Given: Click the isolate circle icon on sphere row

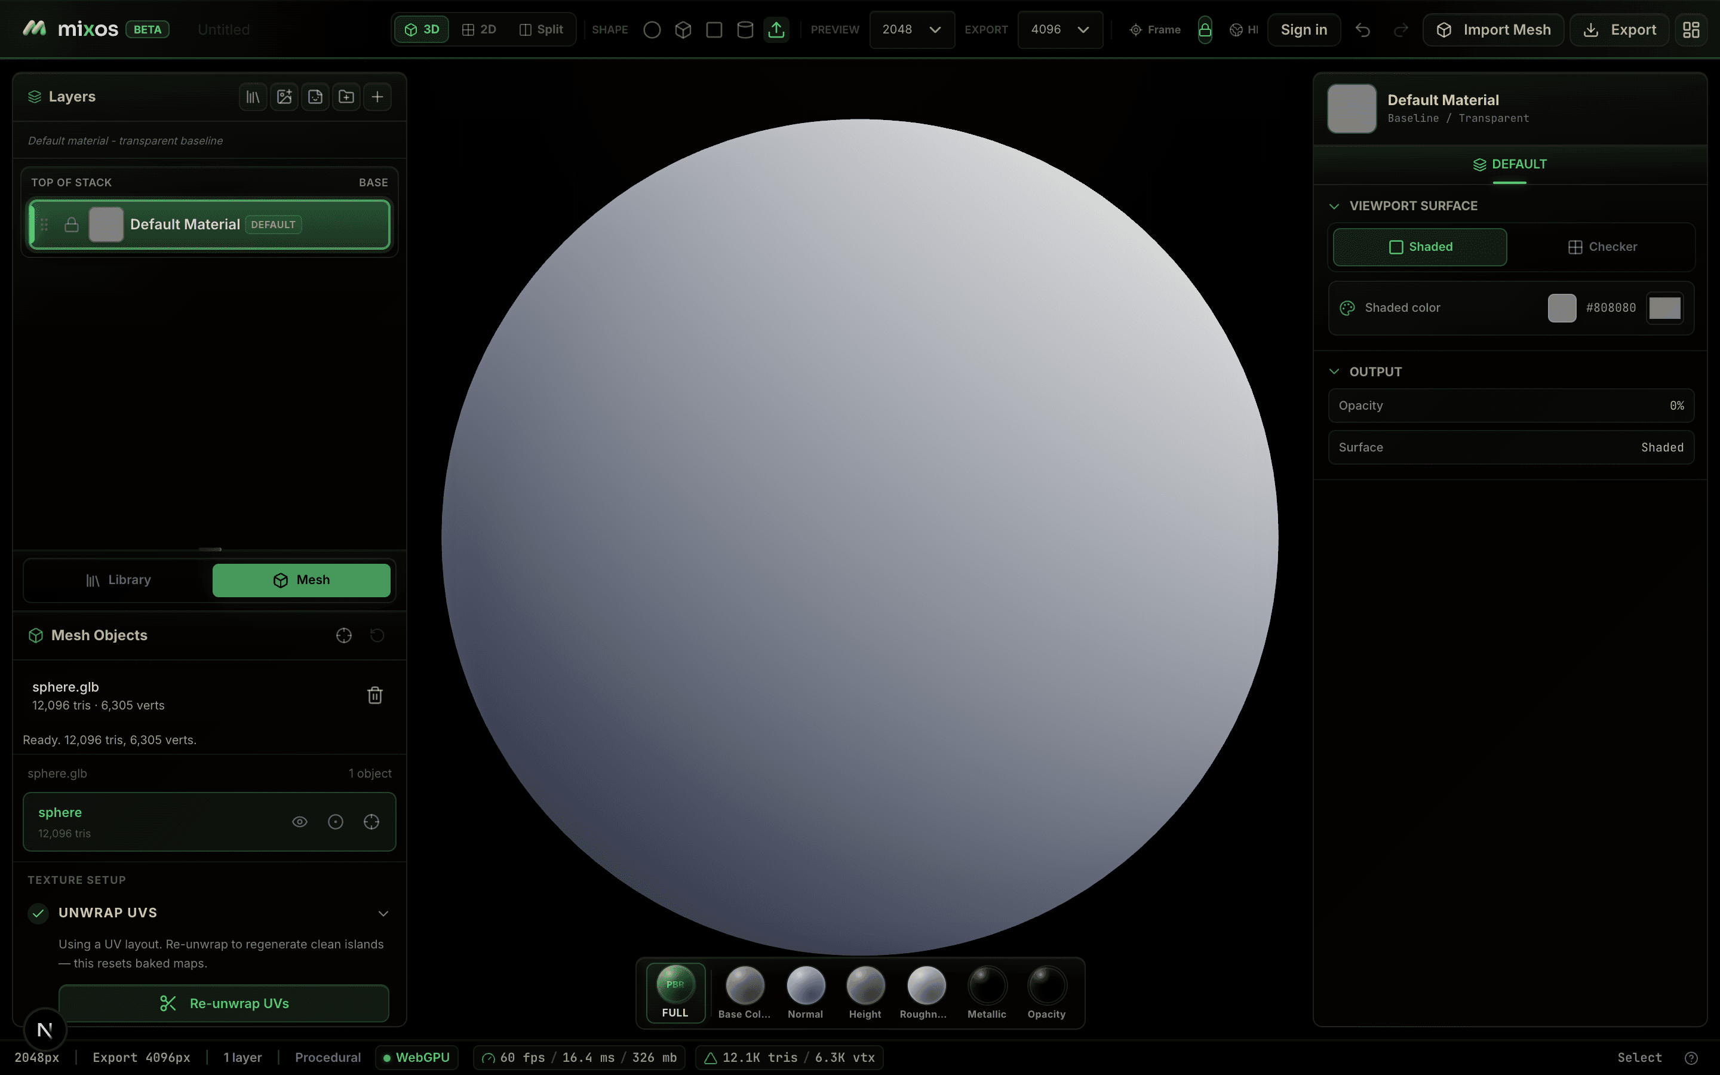Looking at the screenshot, I should pyautogui.click(x=336, y=822).
